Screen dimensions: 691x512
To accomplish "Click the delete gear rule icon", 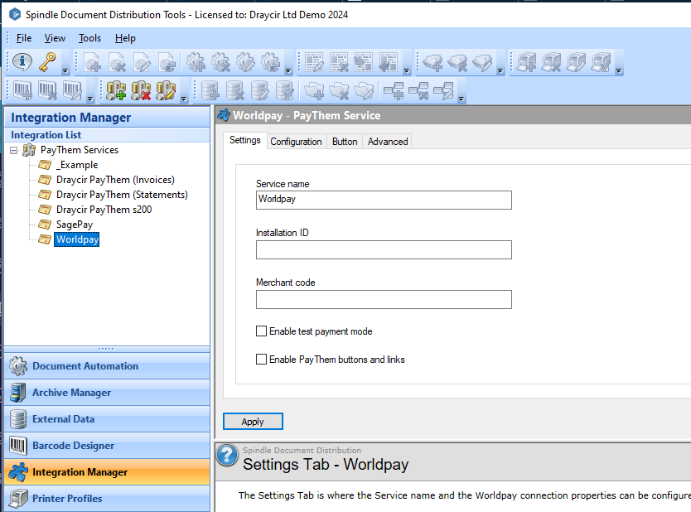I will 220,63.
